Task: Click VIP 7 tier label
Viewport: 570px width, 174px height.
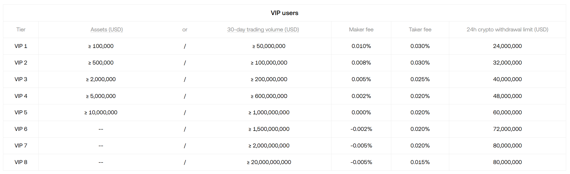Action: (21, 146)
